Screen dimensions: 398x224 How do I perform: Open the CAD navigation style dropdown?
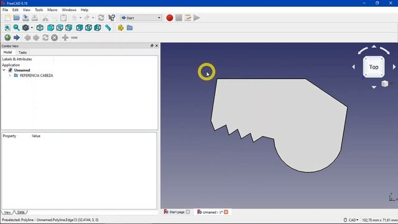click(x=351, y=220)
